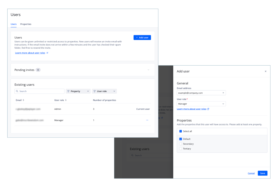Open more options for the Manager user row
The height and width of the screenshot is (187, 278).
tap(147, 120)
